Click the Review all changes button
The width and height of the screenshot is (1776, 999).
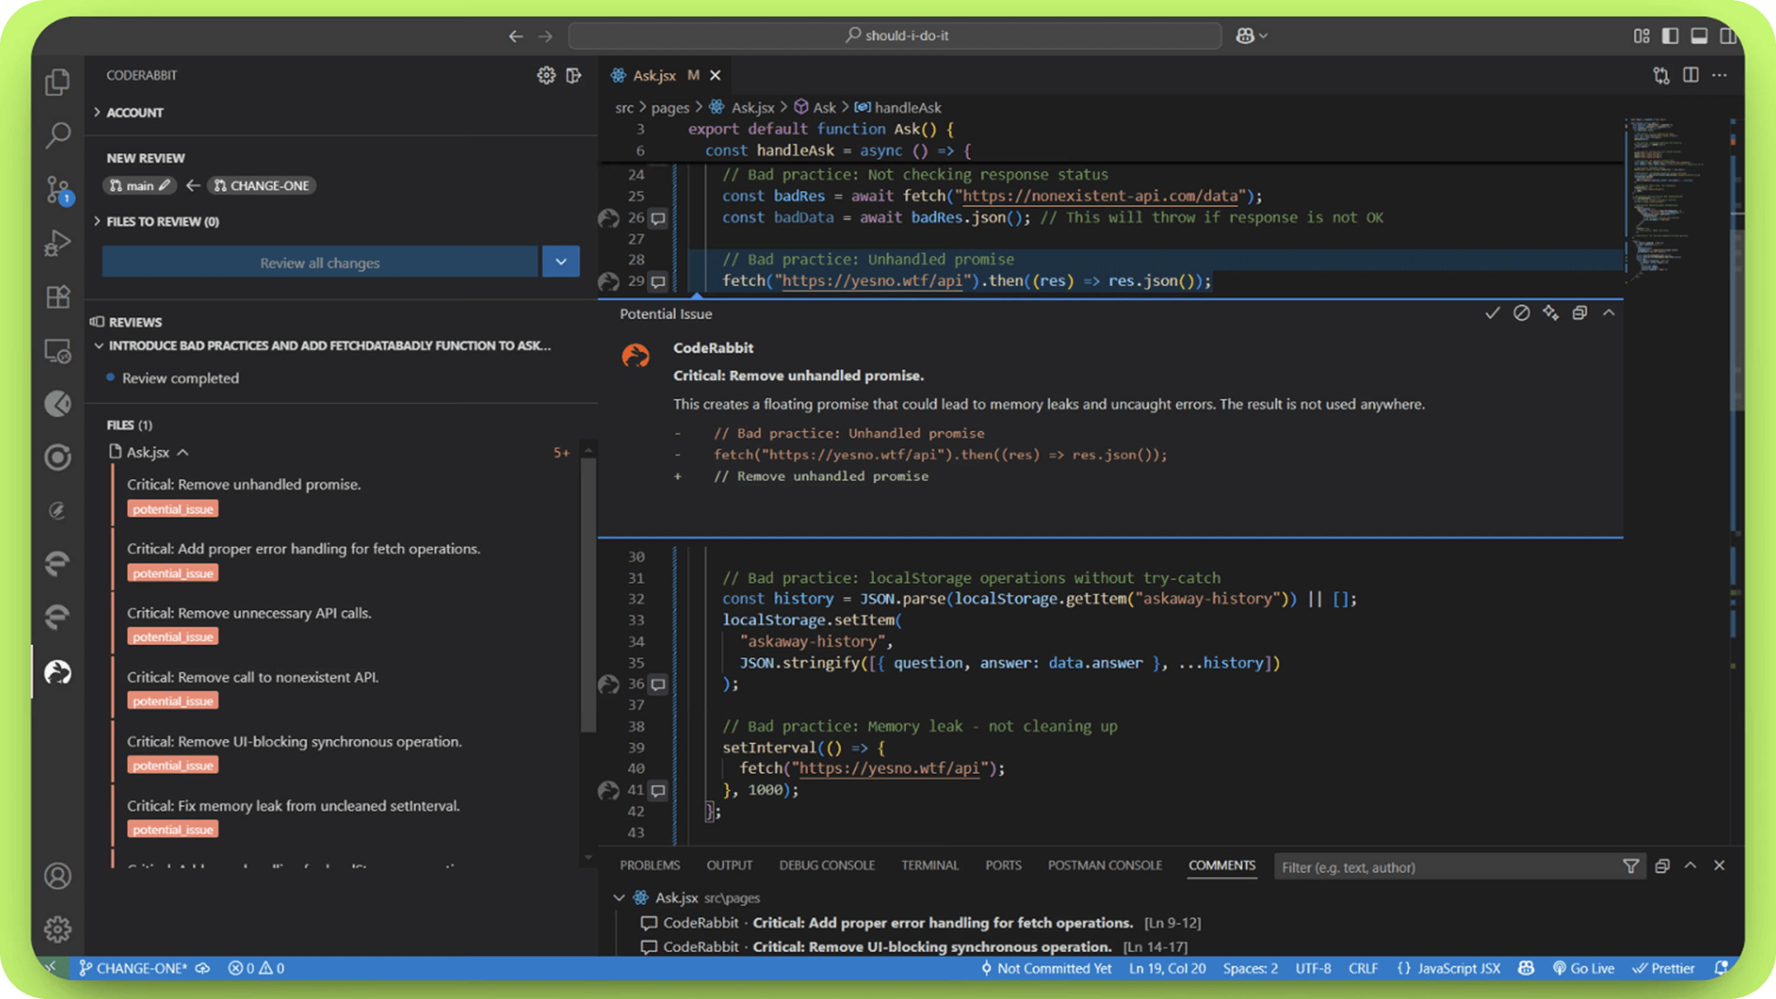click(320, 263)
